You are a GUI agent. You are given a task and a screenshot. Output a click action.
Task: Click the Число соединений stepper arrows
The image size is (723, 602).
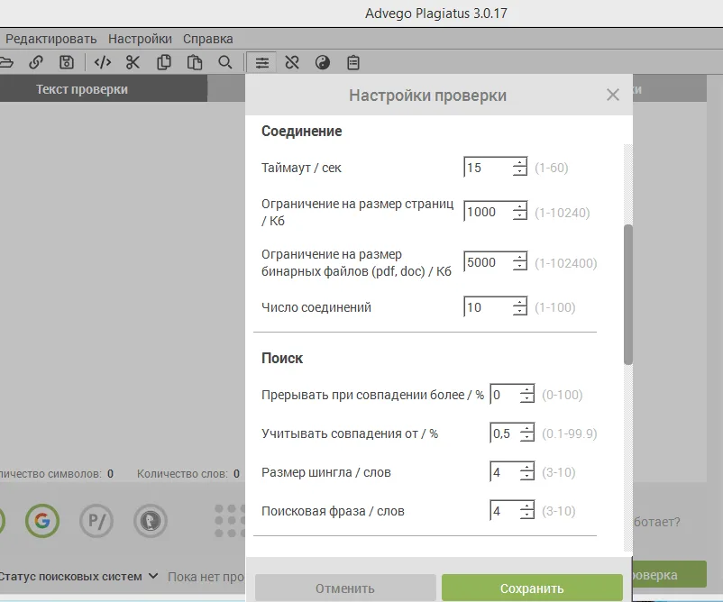(519, 307)
